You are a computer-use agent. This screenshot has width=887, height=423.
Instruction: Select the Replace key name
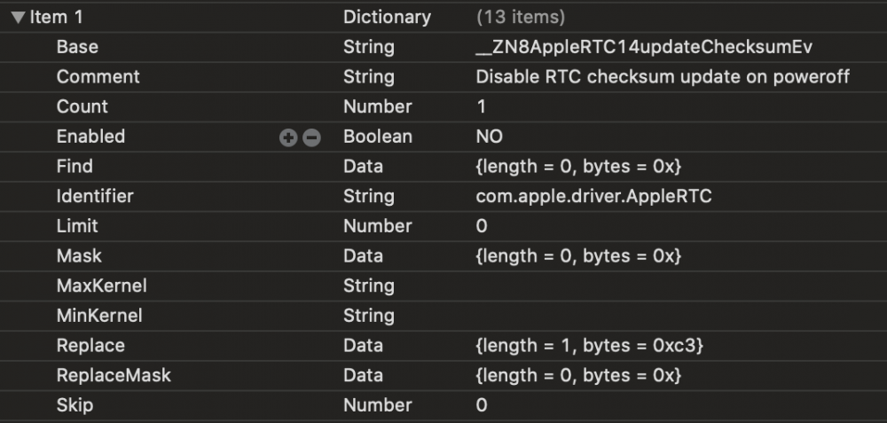point(90,346)
